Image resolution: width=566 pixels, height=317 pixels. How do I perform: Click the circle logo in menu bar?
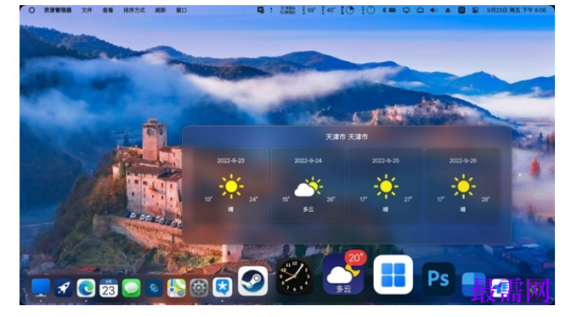pyautogui.click(x=31, y=10)
